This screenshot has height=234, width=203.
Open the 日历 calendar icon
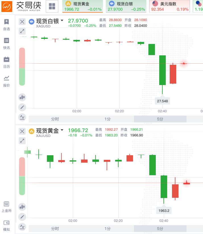coord(7,62)
